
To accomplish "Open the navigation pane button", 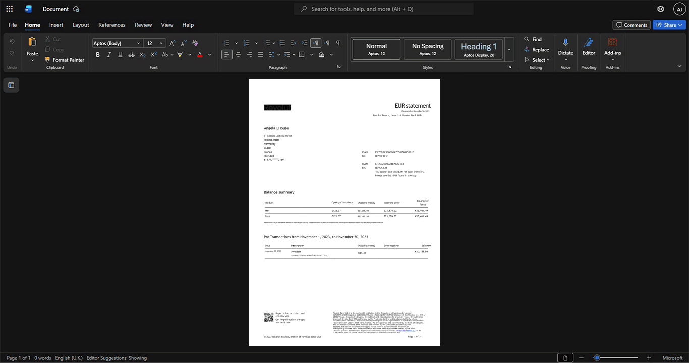I will click(11, 85).
